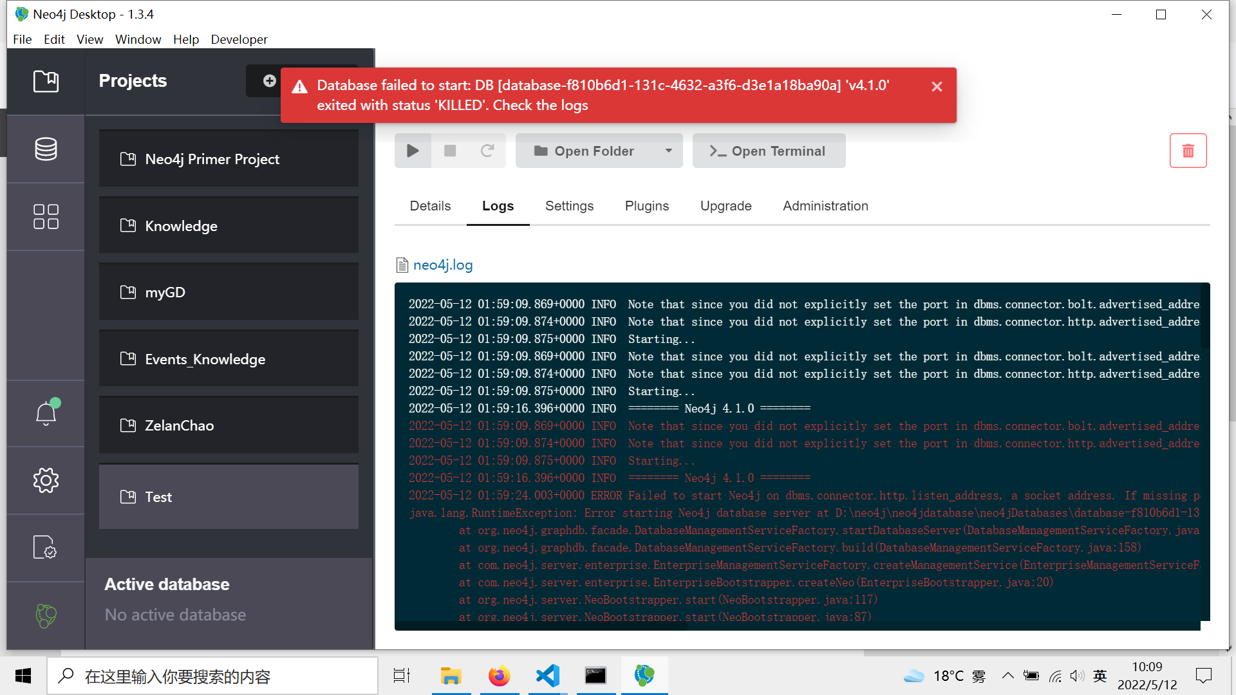The image size is (1236, 695).
Task: Open Firefox from taskbar
Action: point(499,676)
